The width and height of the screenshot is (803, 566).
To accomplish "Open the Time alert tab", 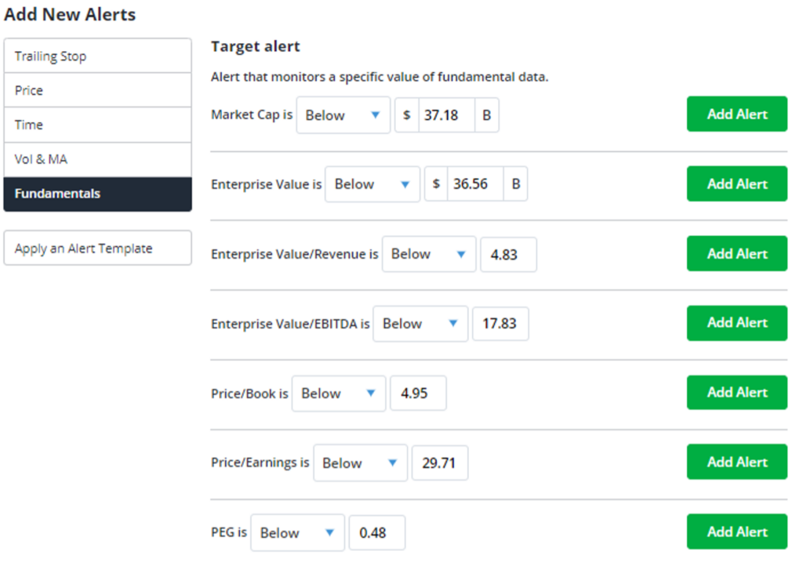I will [x=97, y=125].
